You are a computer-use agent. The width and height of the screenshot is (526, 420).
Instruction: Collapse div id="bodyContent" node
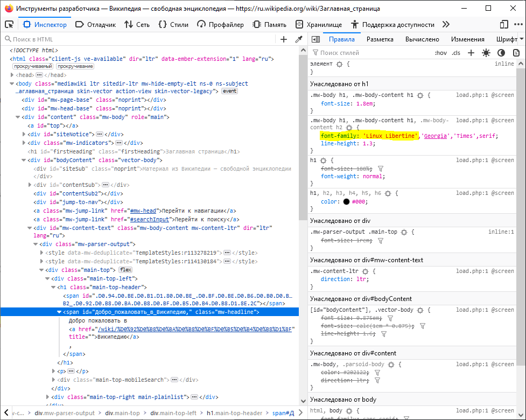tap(24, 160)
